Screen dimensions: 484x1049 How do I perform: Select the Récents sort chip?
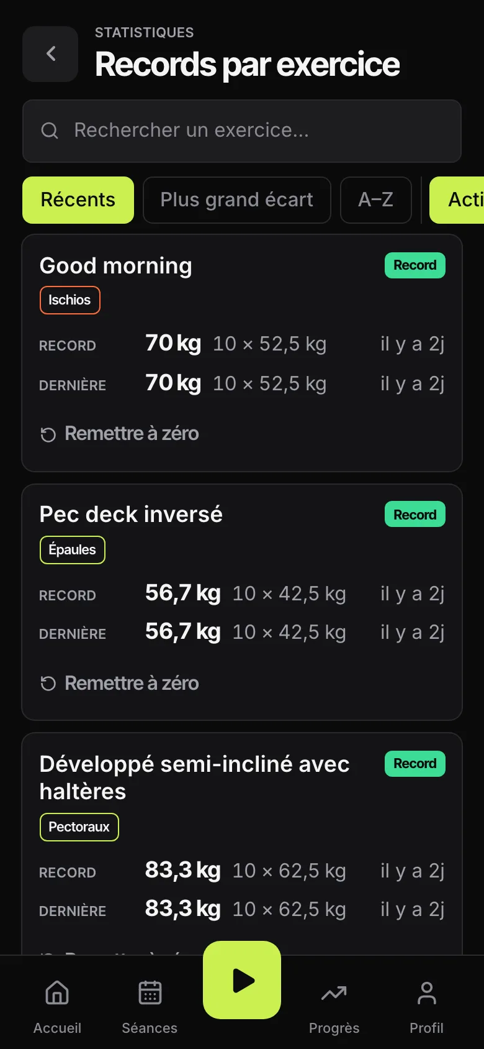(78, 200)
